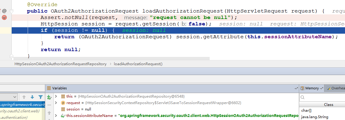Add a new watch with the glasses-plus icon

click(49, 97)
